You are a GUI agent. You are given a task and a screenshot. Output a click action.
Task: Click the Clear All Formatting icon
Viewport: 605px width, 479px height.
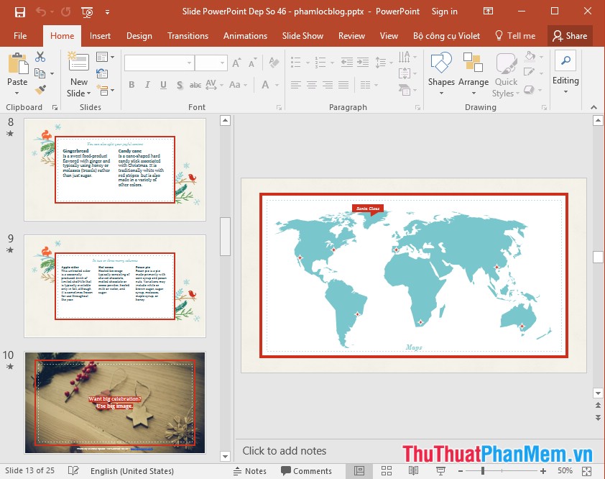tap(274, 63)
